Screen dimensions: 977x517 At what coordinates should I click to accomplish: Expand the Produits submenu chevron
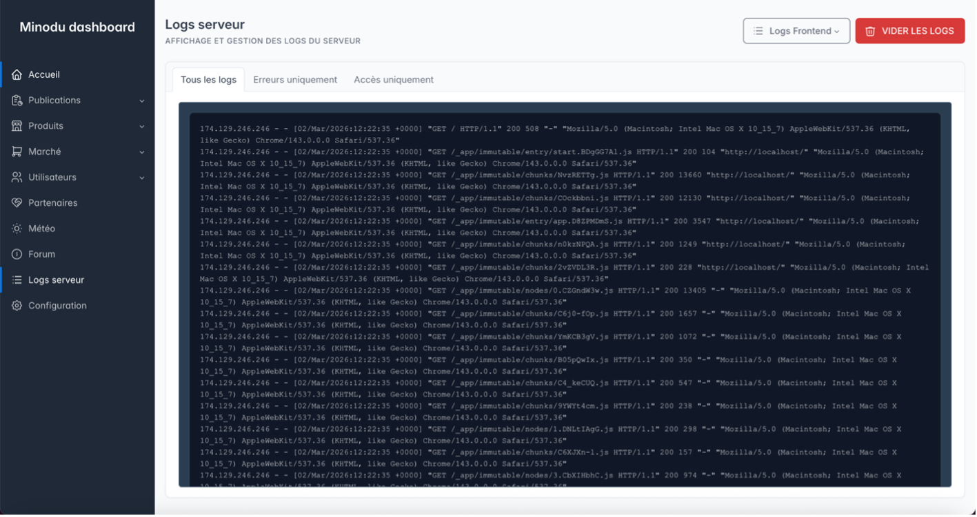pyautogui.click(x=142, y=127)
